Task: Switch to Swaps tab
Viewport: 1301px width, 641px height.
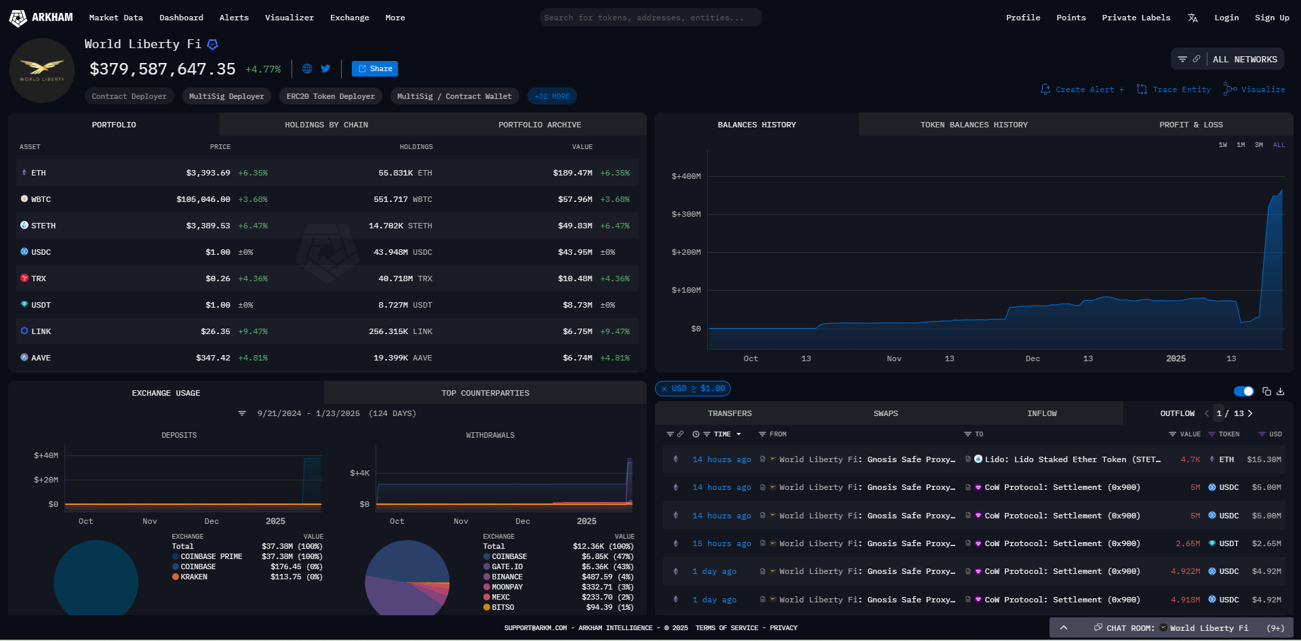Action: pyautogui.click(x=885, y=413)
